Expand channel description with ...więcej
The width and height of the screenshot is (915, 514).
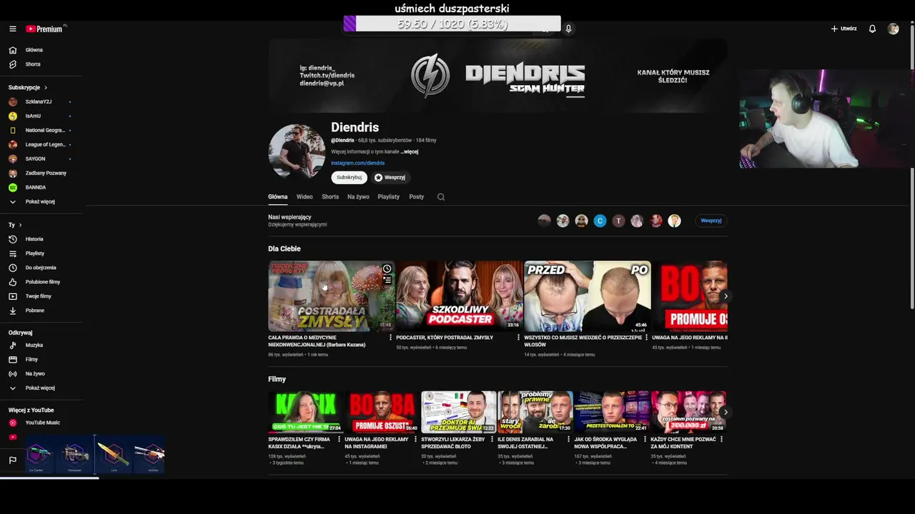pos(410,151)
